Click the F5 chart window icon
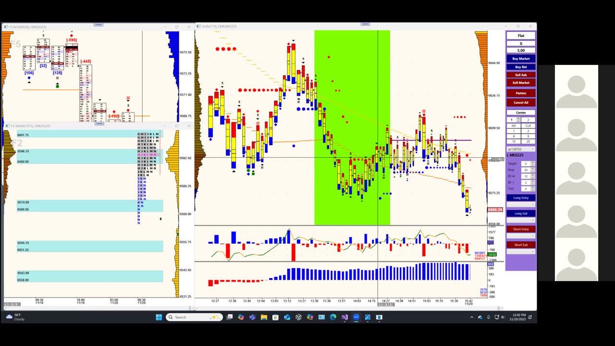615x346 pixels. click(6, 27)
